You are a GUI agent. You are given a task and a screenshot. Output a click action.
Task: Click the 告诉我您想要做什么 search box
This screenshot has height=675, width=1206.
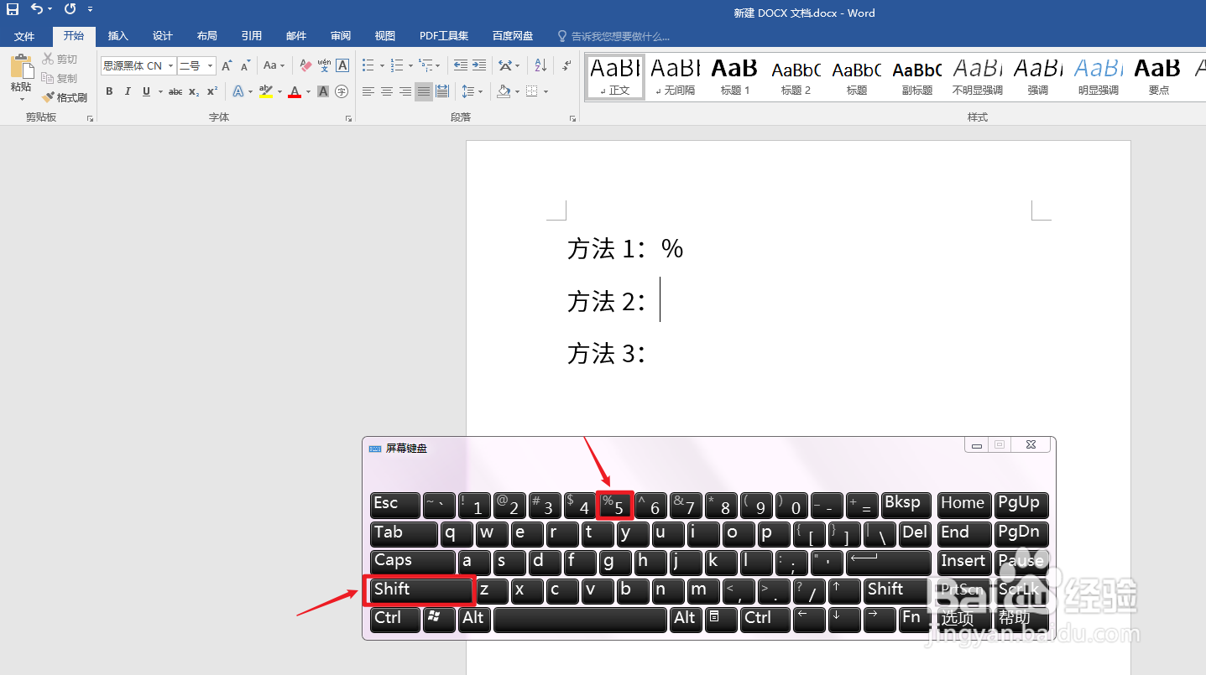[x=620, y=36]
